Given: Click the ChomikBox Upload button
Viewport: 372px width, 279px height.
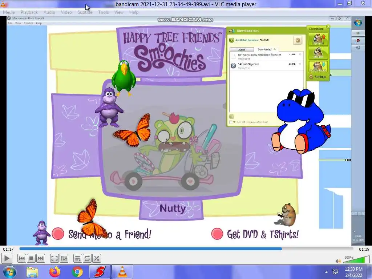Looking at the screenshot, I should pos(318,39).
